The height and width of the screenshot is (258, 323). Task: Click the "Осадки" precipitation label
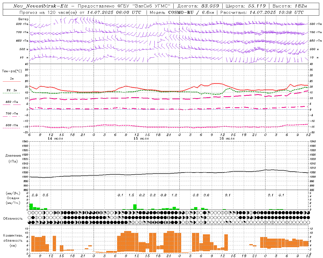tap(13, 198)
